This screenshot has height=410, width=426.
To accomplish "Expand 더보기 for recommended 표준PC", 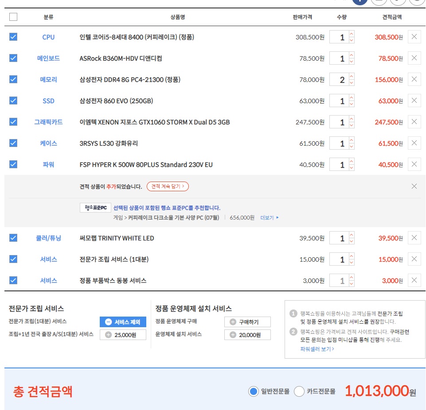I will [270, 218].
